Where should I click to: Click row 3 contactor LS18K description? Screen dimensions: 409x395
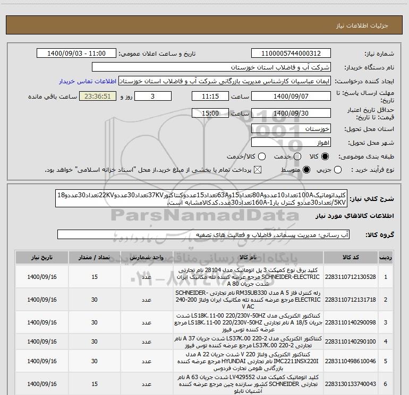[x=248, y=322]
